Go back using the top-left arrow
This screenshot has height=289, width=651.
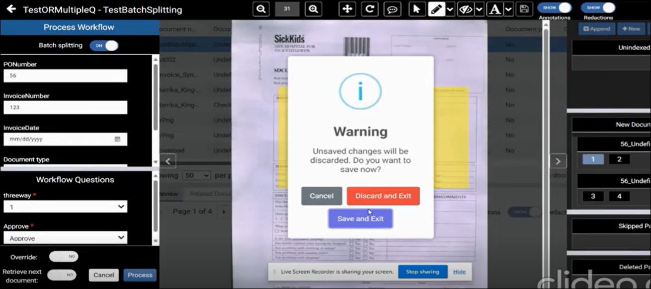tap(11, 9)
